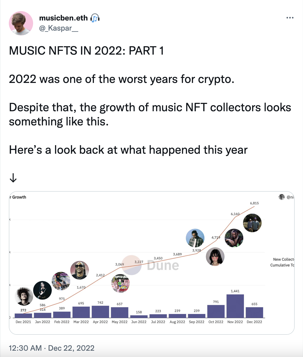Click the Apr 2022 bar labeled 742
Screen dimensions: 303x357
point(100,311)
